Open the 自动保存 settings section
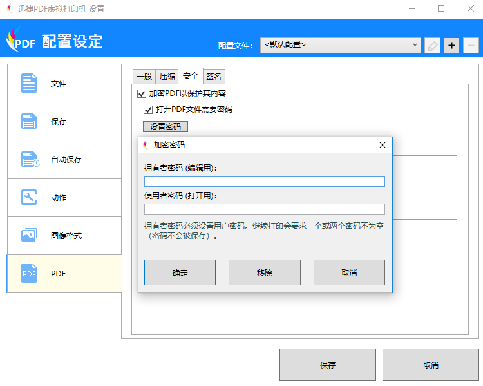This screenshot has height=386, width=483. pyautogui.click(x=64, y=159)
